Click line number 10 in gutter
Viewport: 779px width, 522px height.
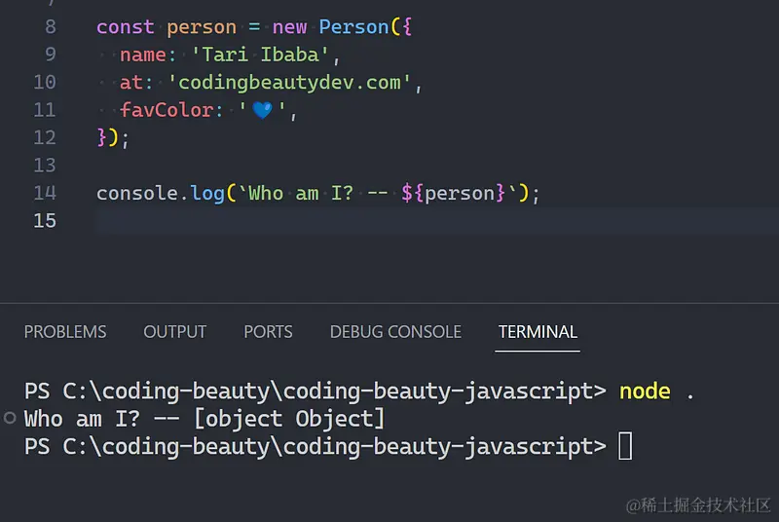pyautogui.click(x=45, y=82)
